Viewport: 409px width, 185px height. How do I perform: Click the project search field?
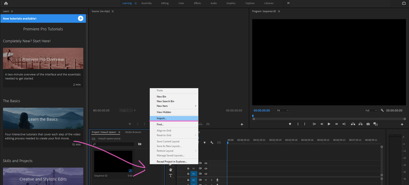point(113,144)
